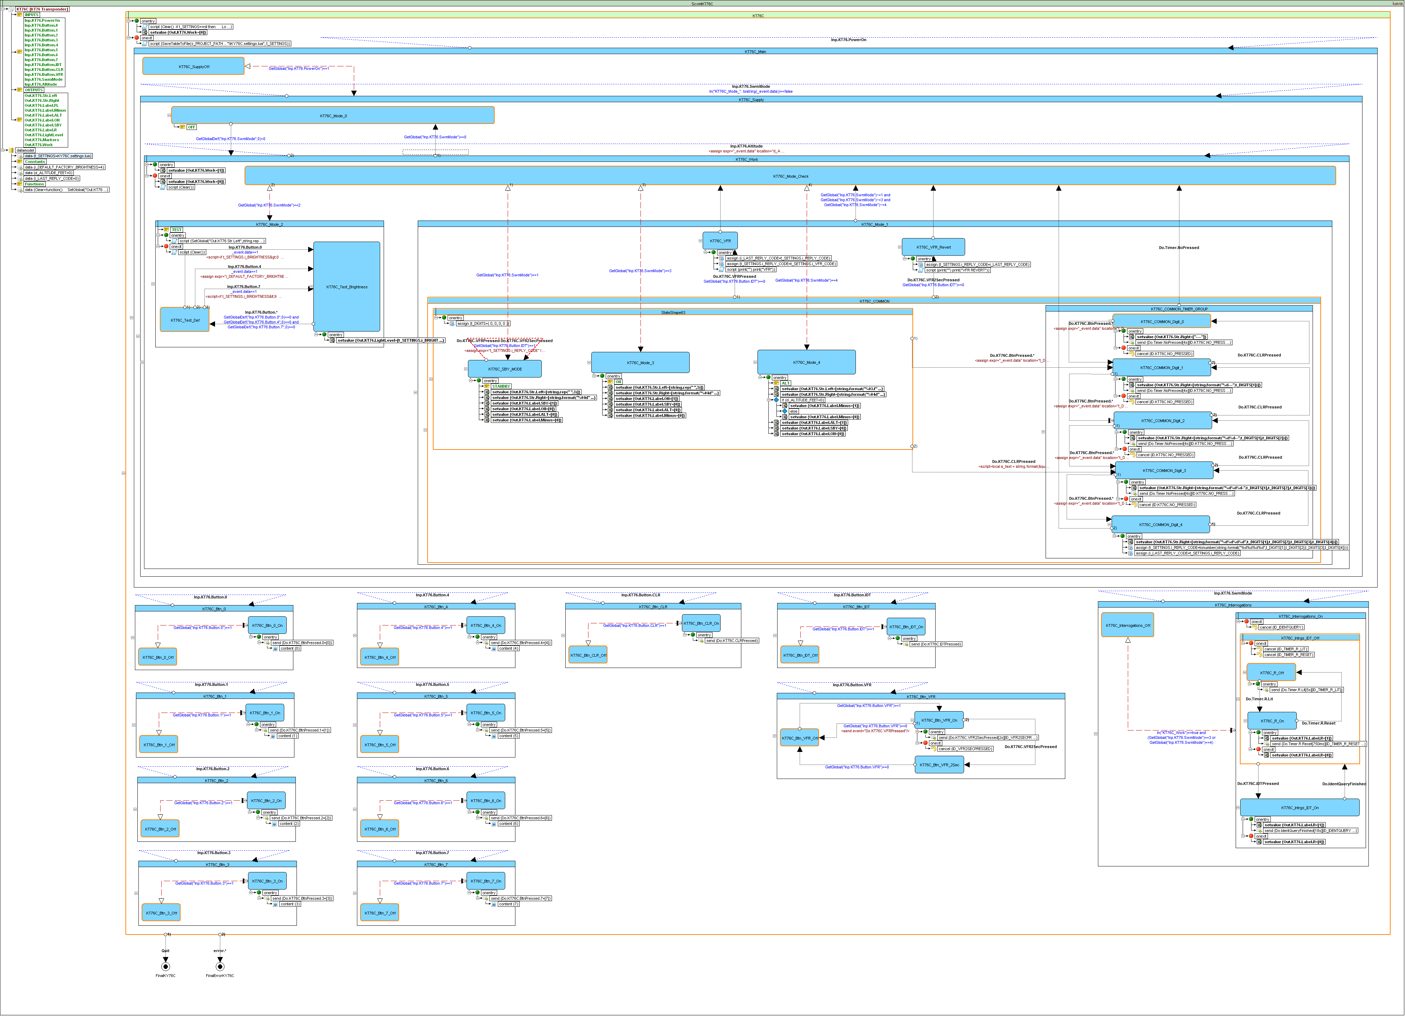The width and height of the screenshot is (1405, 1016).
Task: Collapse the datamodel tree node
Action: pos(3,150)
